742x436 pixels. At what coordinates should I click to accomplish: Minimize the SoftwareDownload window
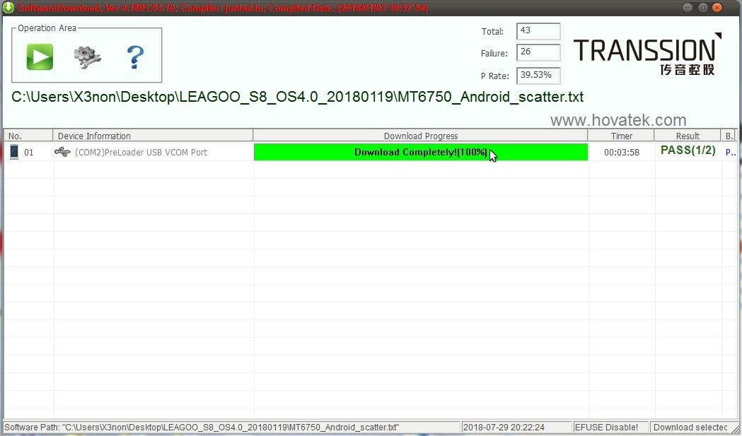(688, 8)
